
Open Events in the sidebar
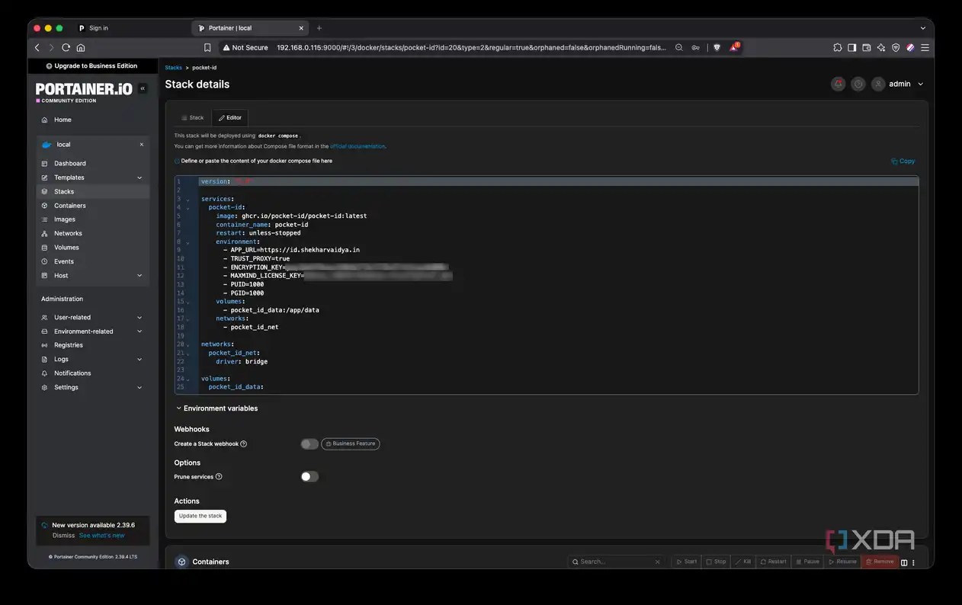(64, 261)
